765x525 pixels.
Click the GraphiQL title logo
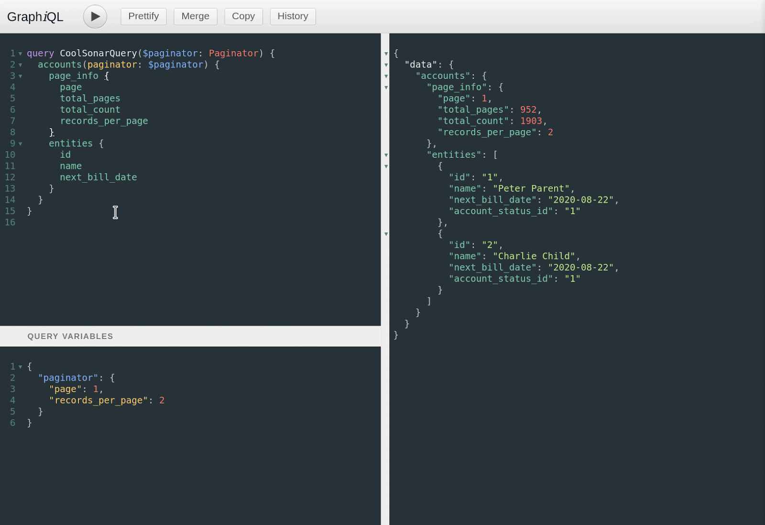35,17
